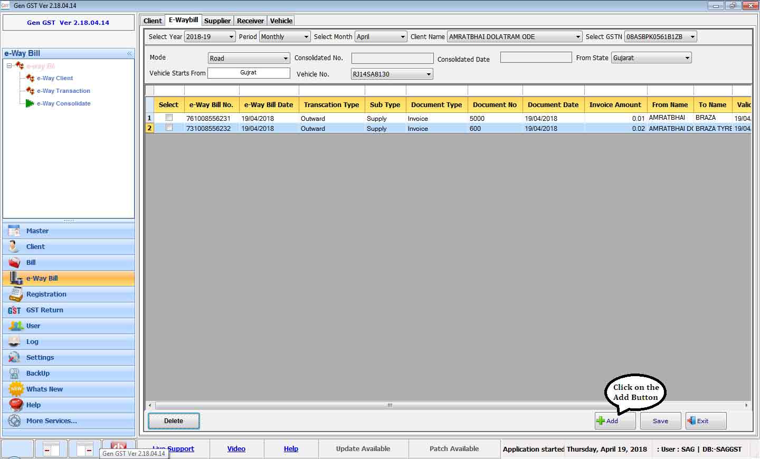Viewport: 760px width, 459px height.
Task: Open the BackUp icon in sidebar
Action: 14,374
